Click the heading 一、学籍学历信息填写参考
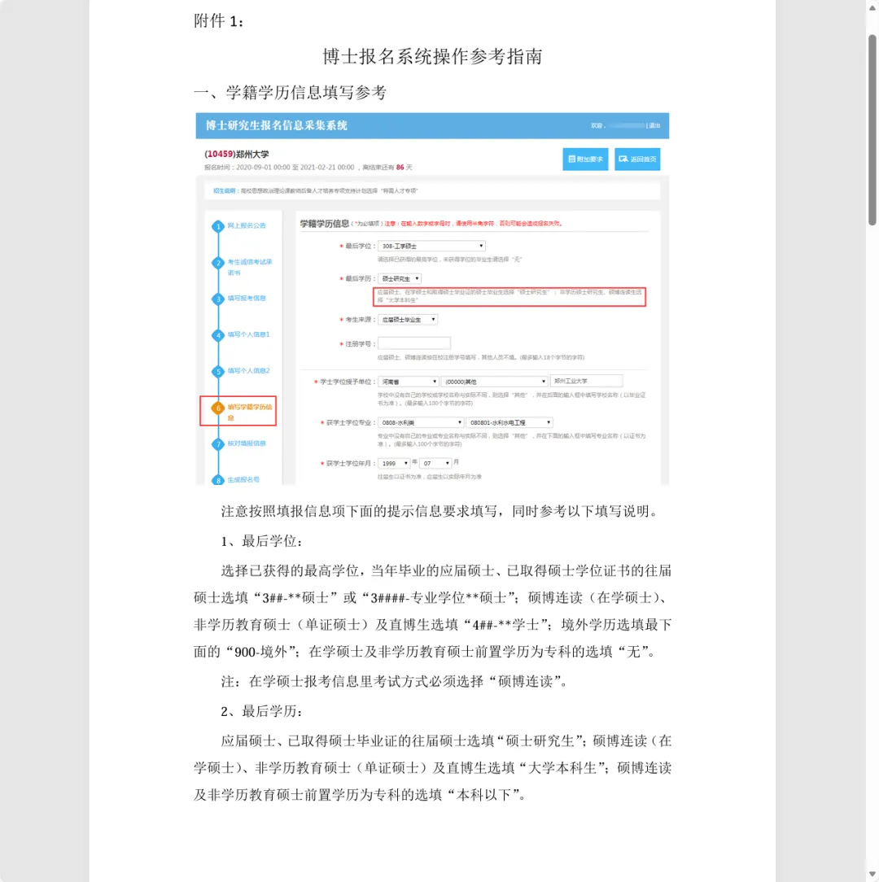Screen dimensions: 879x882 pyautogui.click(x=291, y=92)
